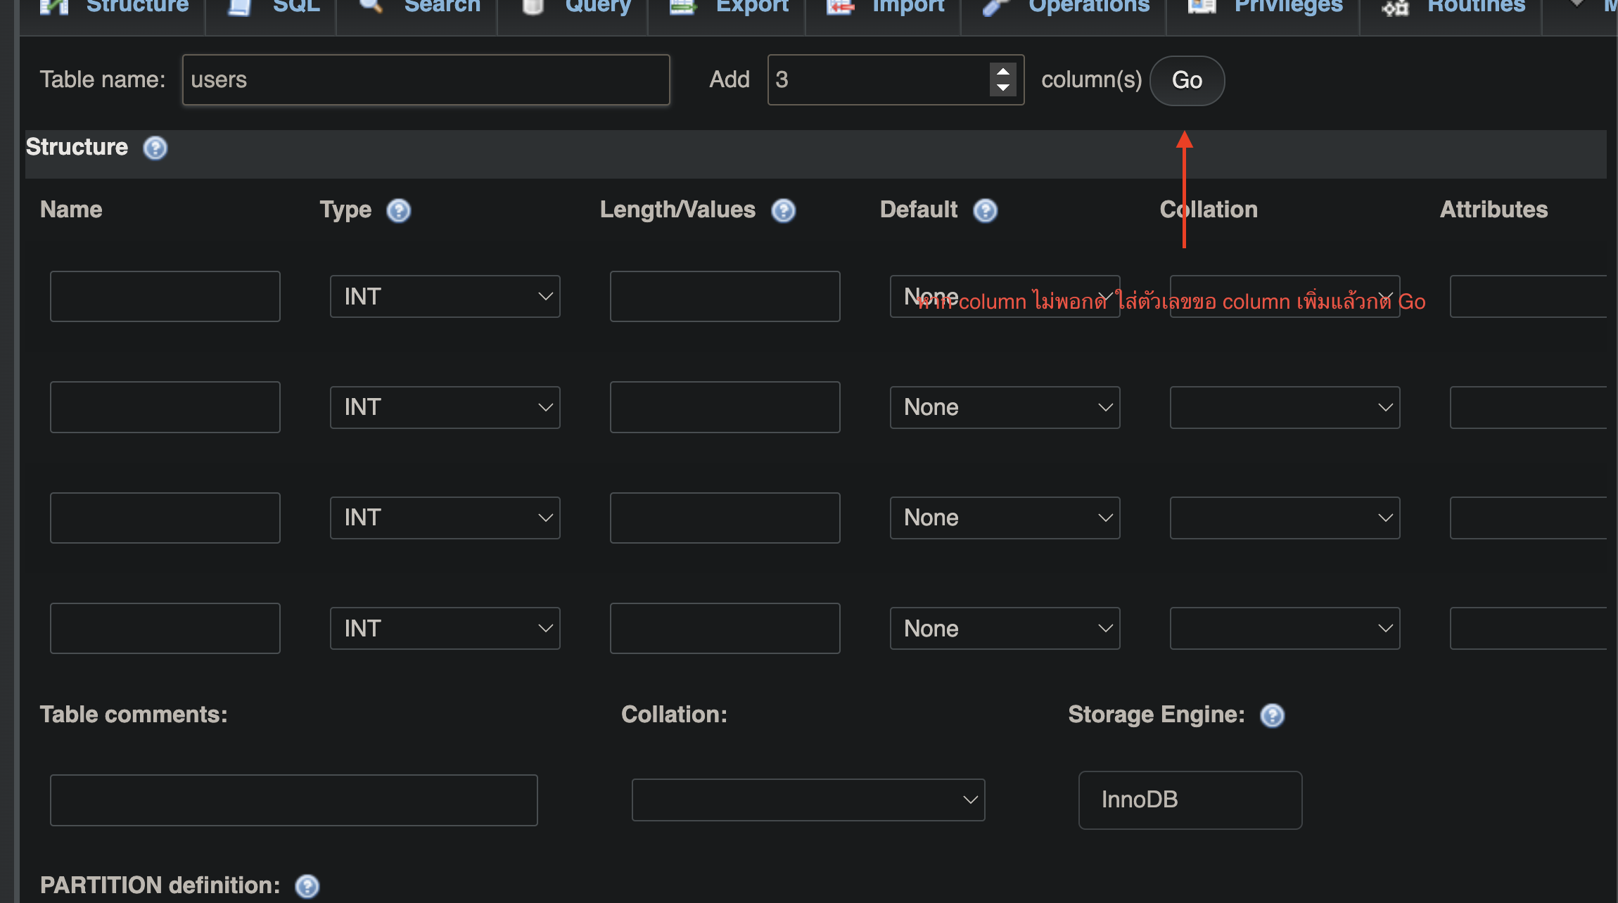This screenshot has width=1618, height=903.
Task: Open second row Default None dropdown
Action: point(1005,407)
